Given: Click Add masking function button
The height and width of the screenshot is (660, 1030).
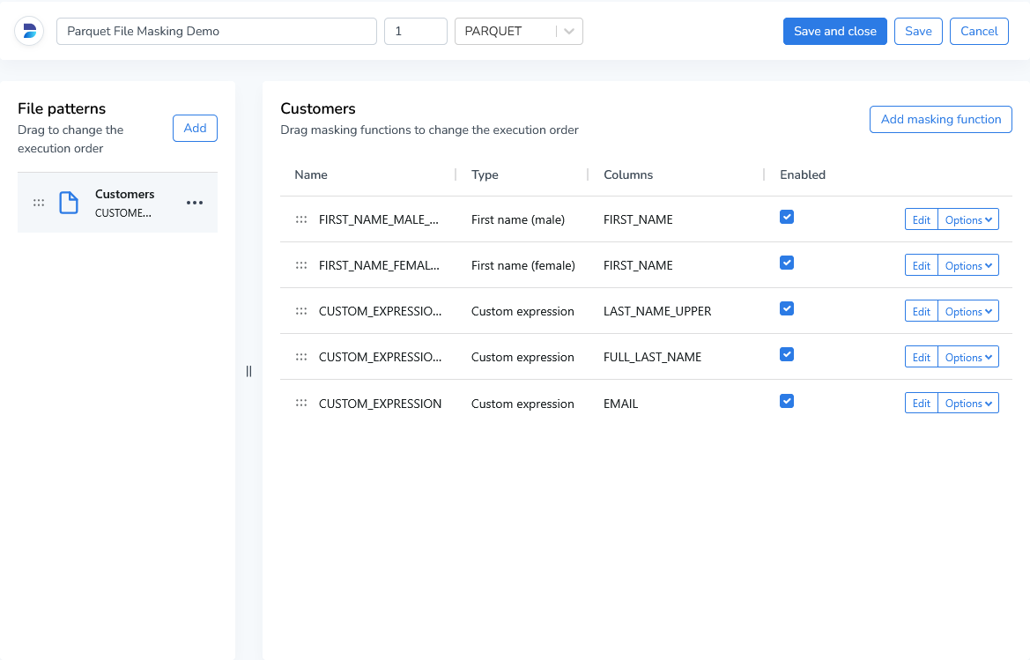Looking at the screenshot, I should pos(940,119).
